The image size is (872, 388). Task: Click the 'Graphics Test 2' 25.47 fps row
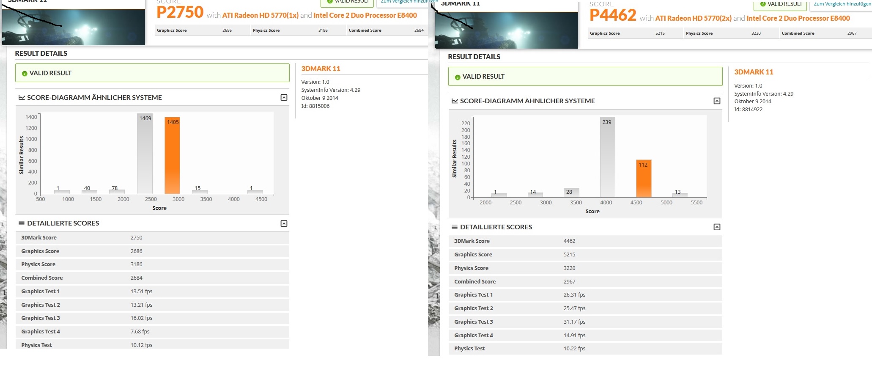click(585, 308)
